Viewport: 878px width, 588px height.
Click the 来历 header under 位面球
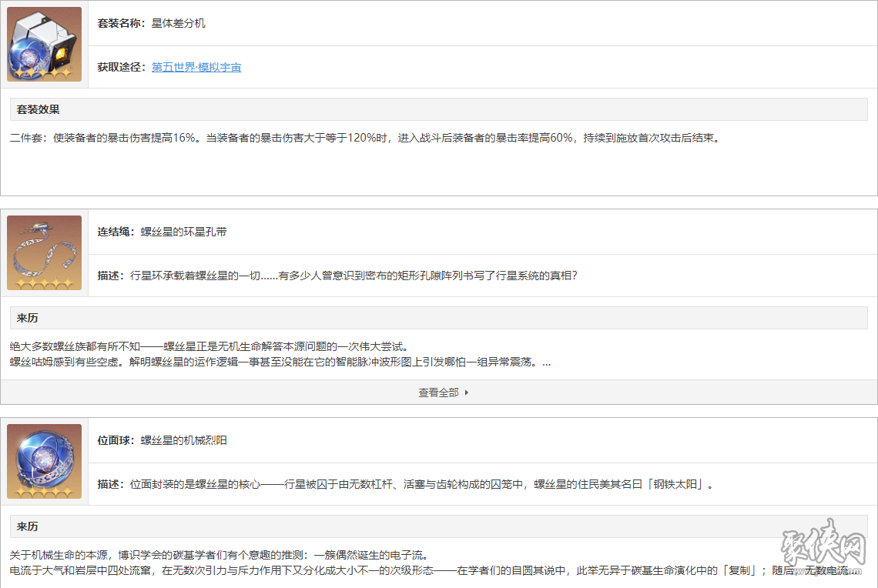(x=439, y=527)
